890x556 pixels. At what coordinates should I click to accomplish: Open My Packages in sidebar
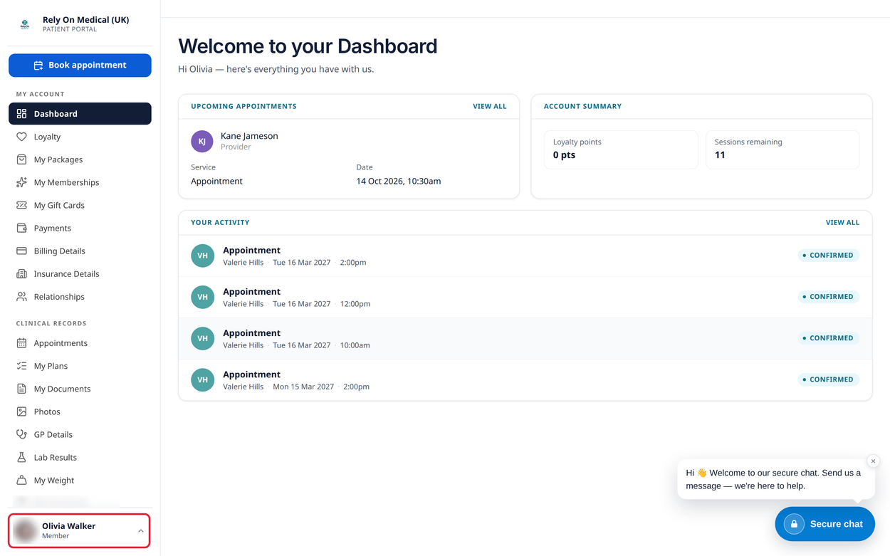tap(80, 159)
